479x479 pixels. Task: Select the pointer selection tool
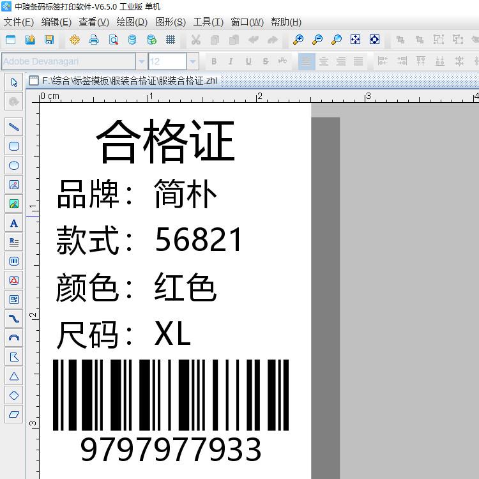click(x=14, y=82)
